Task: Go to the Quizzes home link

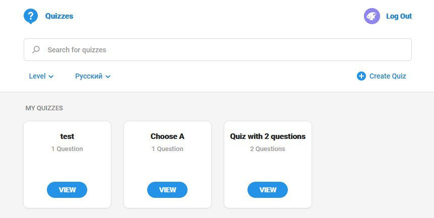Action: [59, 16]
